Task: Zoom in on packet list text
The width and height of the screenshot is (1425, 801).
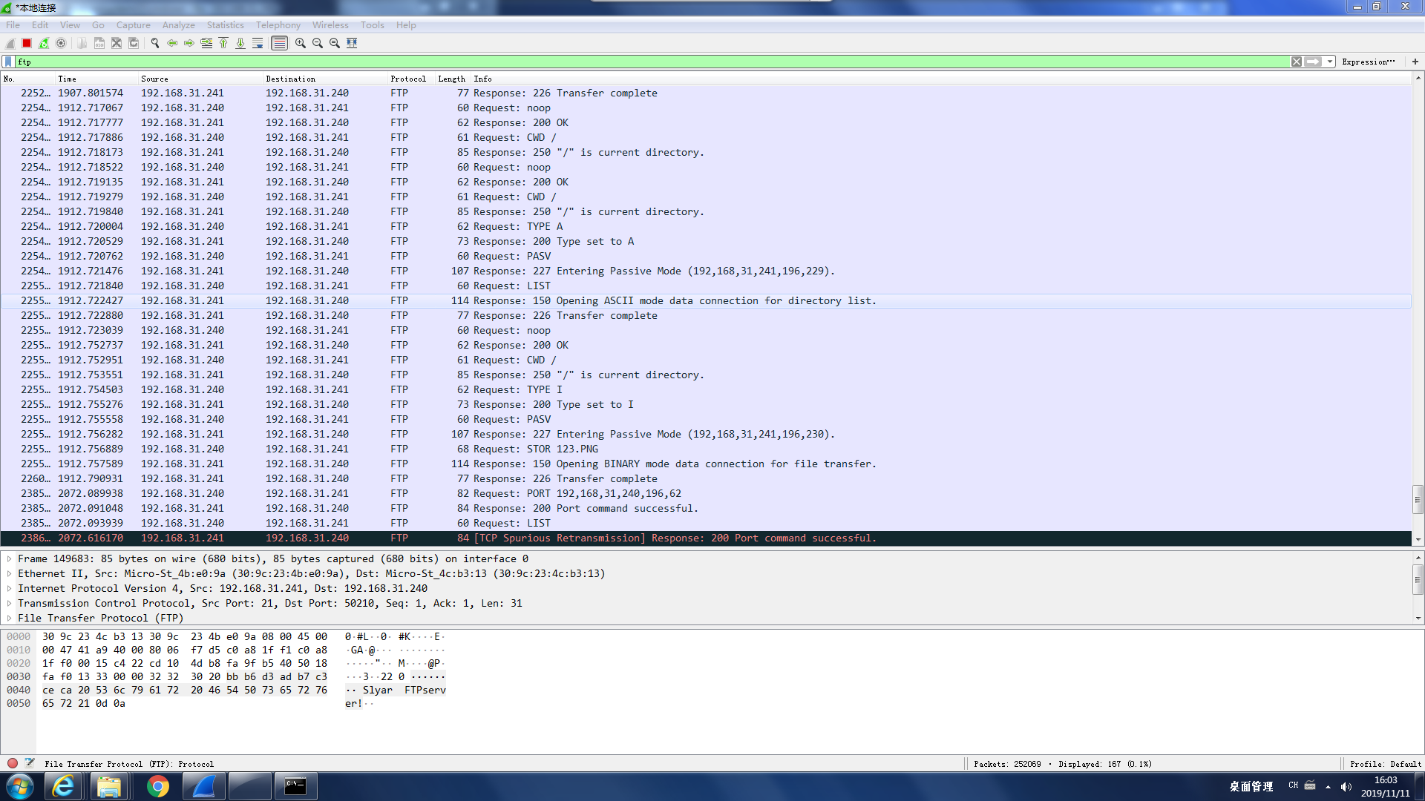Action: [301, 43]
